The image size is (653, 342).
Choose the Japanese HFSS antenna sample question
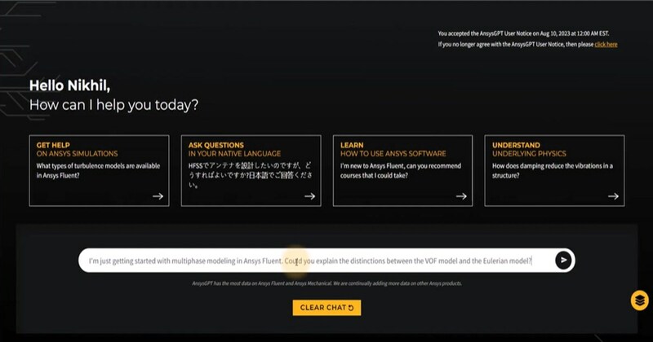point(249,175)
